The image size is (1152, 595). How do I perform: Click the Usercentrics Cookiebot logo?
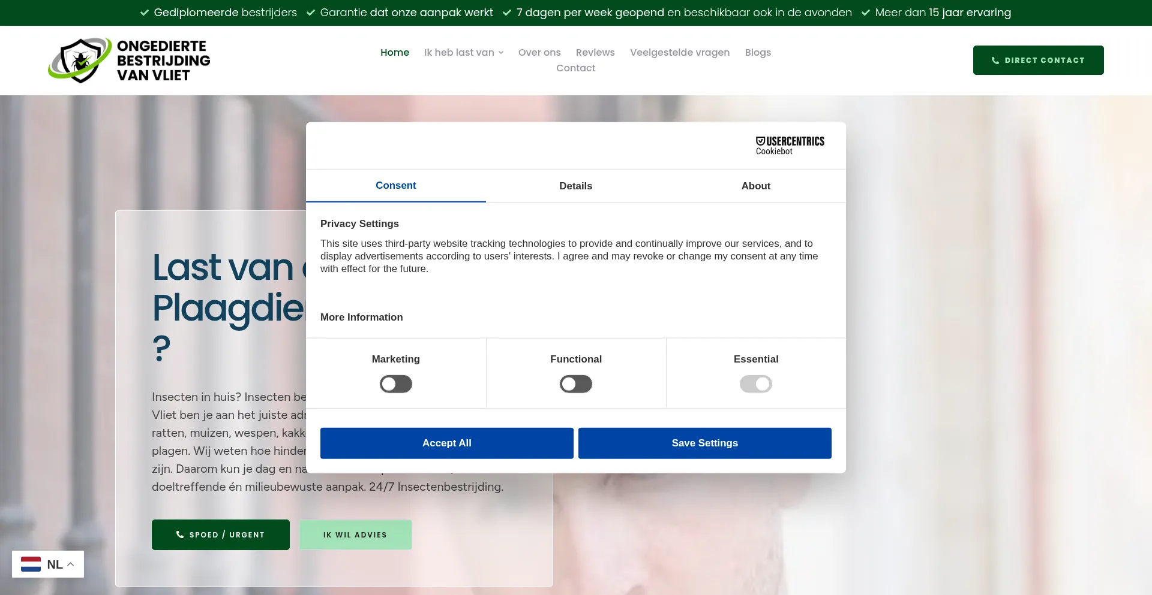click(x=789, y=144)
